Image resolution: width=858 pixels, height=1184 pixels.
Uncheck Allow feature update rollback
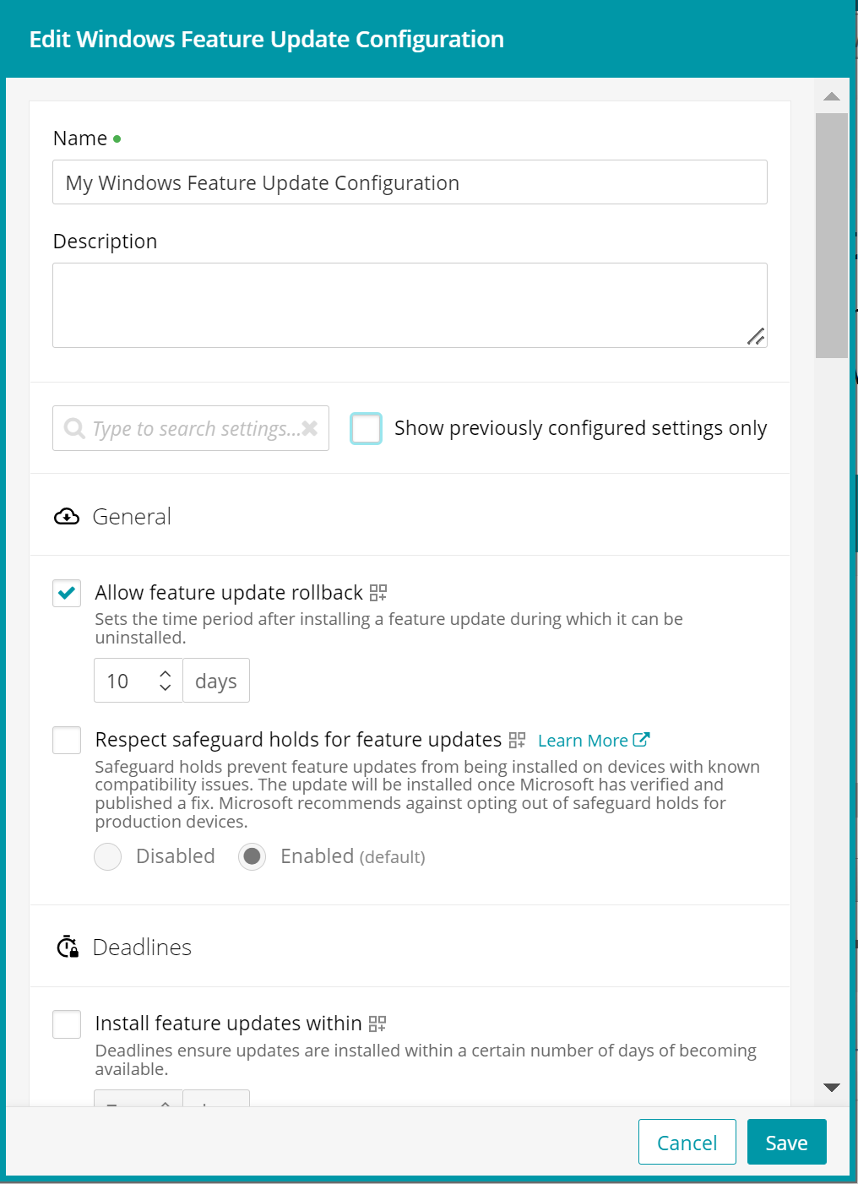point(67,593)
